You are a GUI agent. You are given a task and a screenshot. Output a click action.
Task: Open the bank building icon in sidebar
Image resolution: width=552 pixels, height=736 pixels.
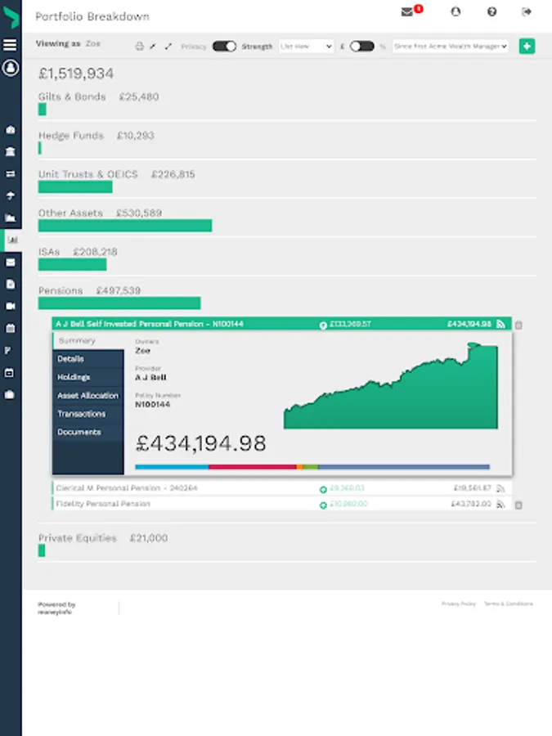pyautogui.click(x=11, y=151)
